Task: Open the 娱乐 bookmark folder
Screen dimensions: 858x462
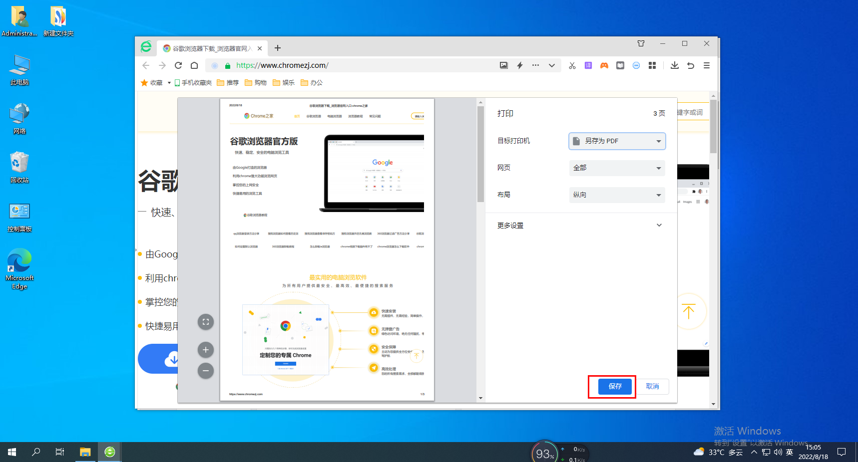Action: click(x=284, y=83)
